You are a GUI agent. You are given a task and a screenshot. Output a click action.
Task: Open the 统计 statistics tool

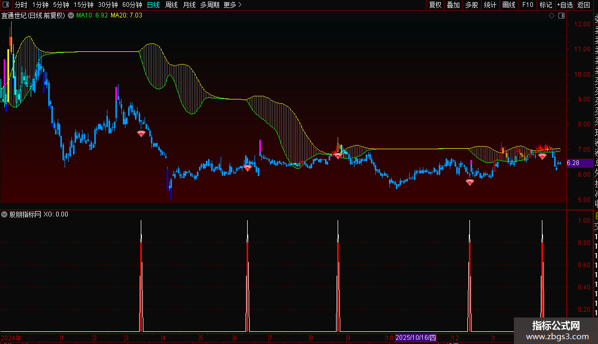(490, 5)
